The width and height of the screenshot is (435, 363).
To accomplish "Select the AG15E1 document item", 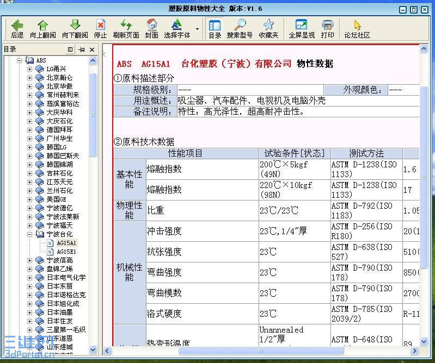I will click(x=66, y=252).
